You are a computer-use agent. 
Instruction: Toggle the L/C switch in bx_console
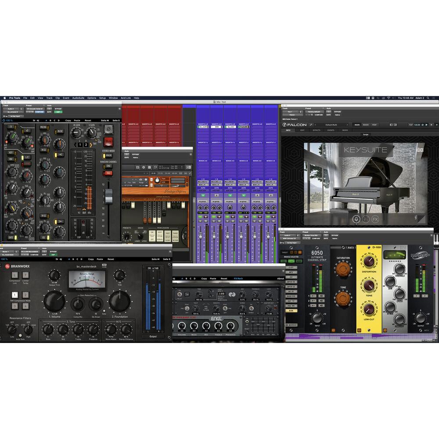(x=27, y=158)
